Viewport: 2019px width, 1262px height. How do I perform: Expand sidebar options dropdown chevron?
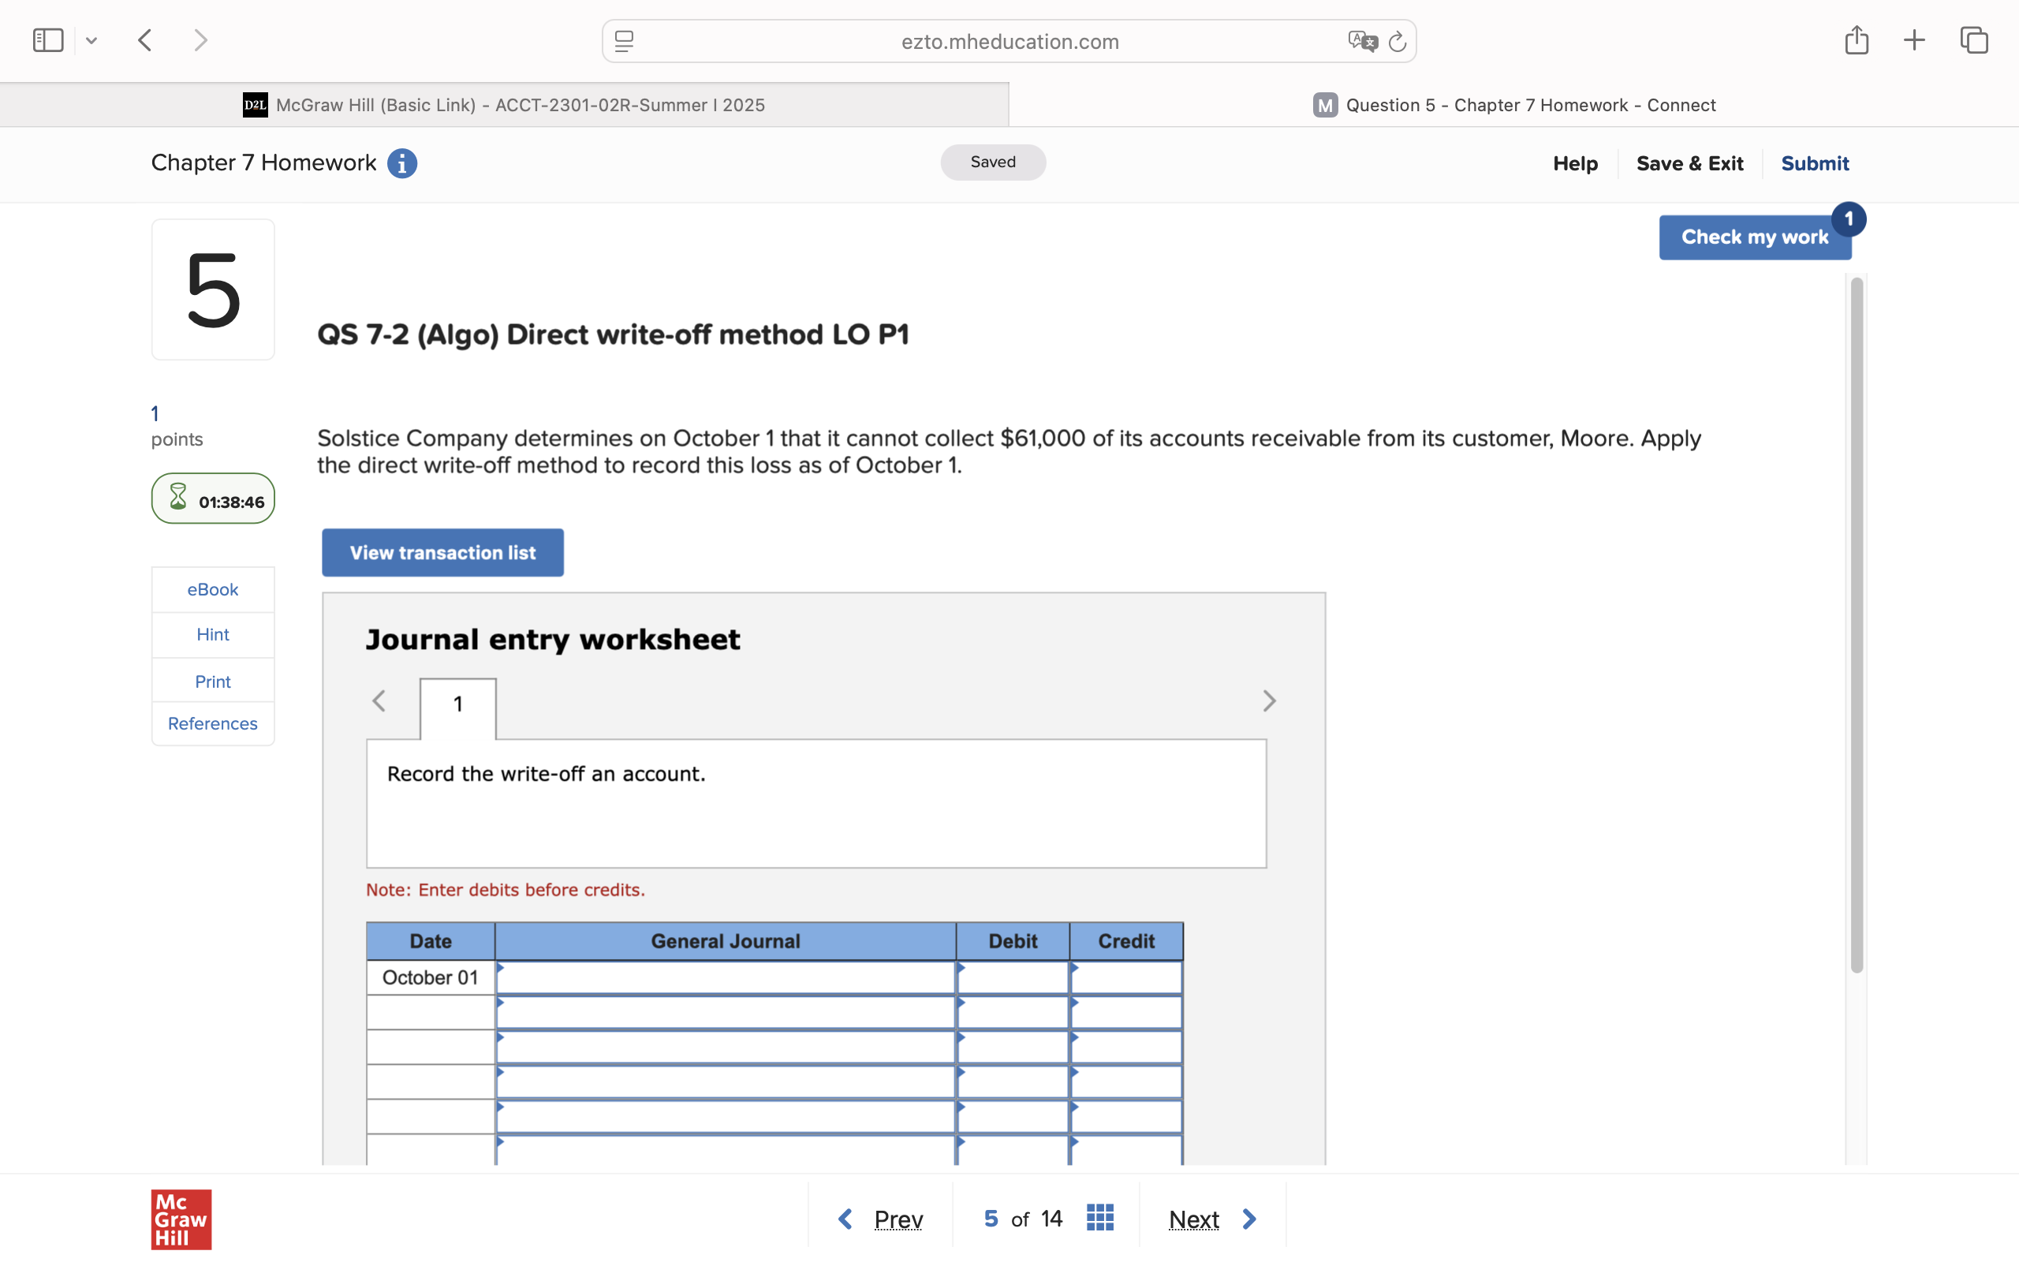[91, 40]
